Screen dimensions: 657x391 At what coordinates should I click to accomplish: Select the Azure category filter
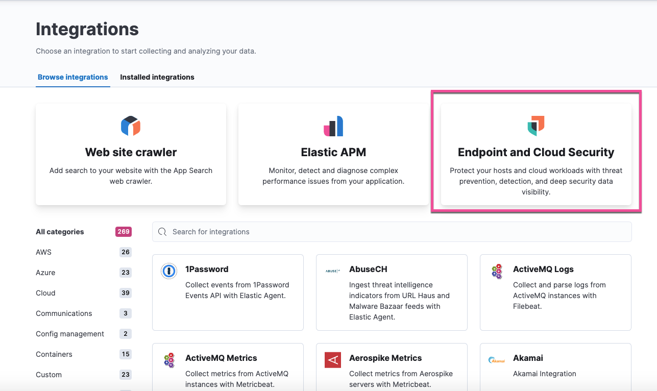[x=45, y=273]
